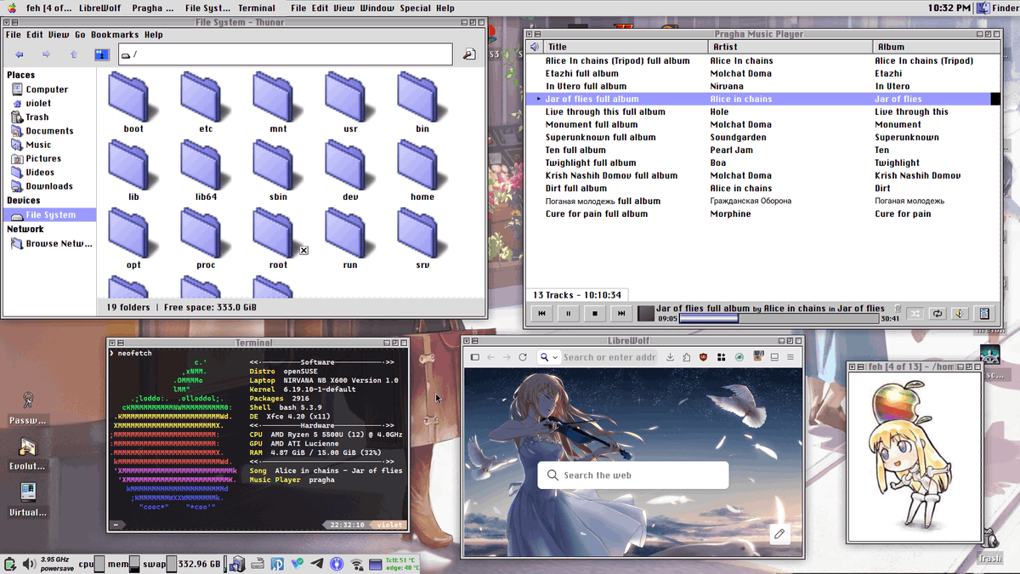
Task: Open LibreWolf downloads icon
Action: (670, 357)
